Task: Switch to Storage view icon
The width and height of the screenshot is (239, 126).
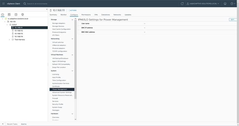Action: tap(16, 15)
